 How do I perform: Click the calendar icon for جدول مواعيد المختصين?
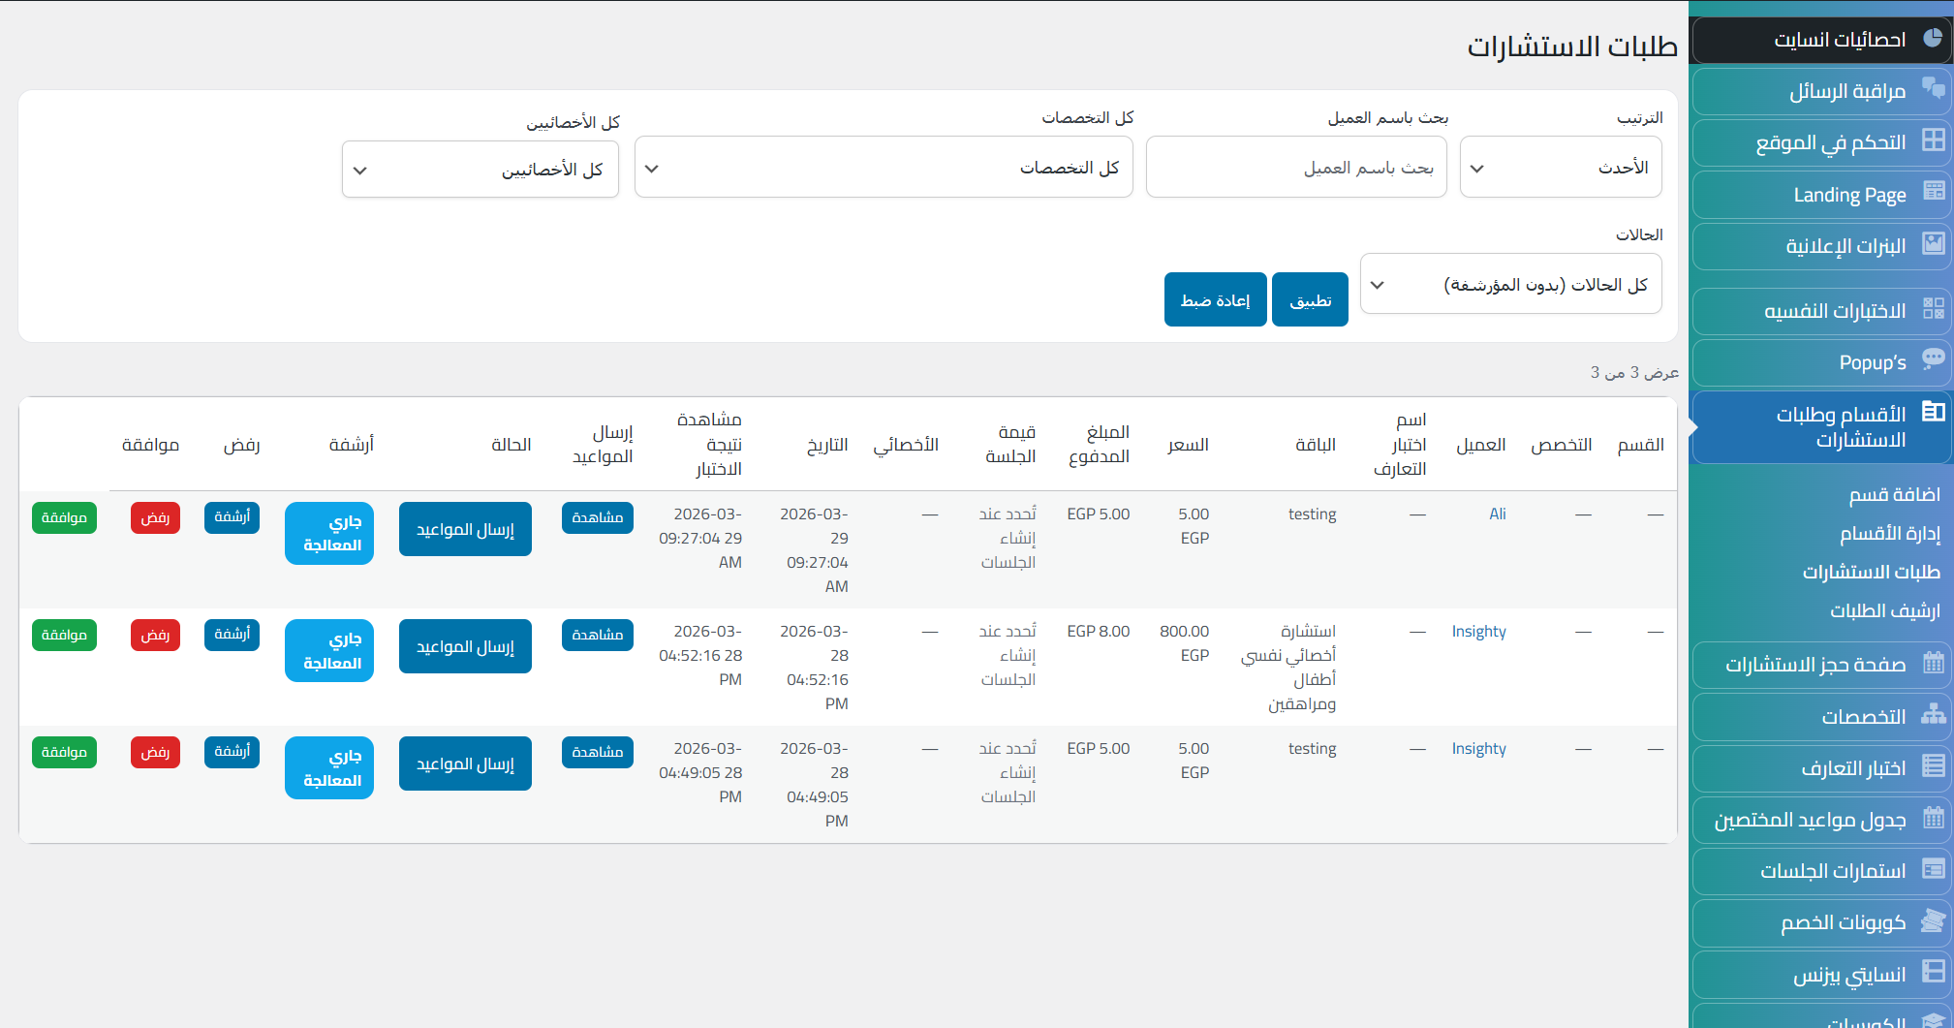1933,818
